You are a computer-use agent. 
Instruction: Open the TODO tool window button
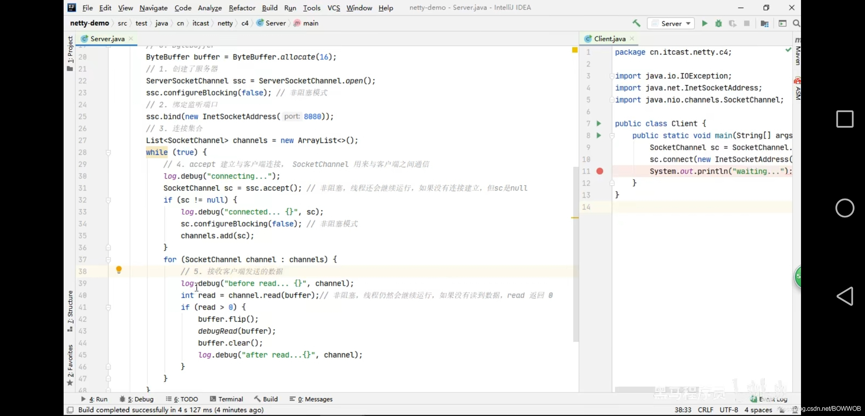pyautogui.click(x=182, y=399)
